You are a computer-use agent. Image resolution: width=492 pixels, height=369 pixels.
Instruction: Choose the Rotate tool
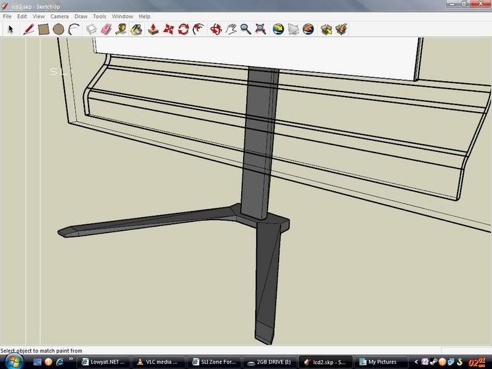[183, 29]
